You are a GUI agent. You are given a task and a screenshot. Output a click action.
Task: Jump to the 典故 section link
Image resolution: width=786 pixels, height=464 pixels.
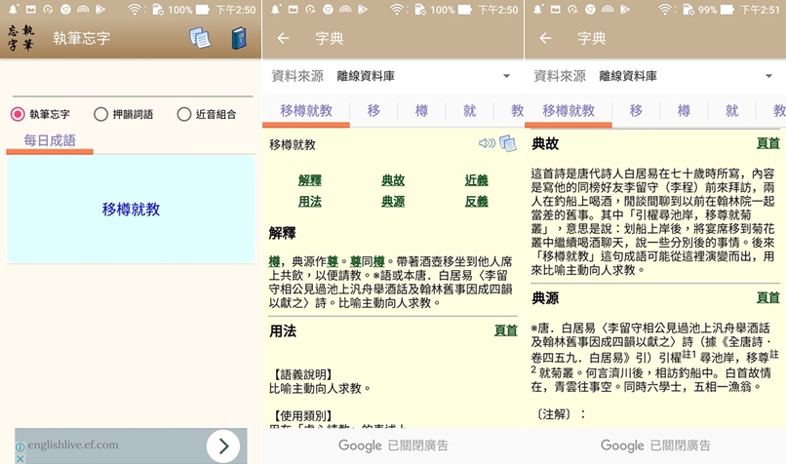pyautogui.click(x=393, y=180)
